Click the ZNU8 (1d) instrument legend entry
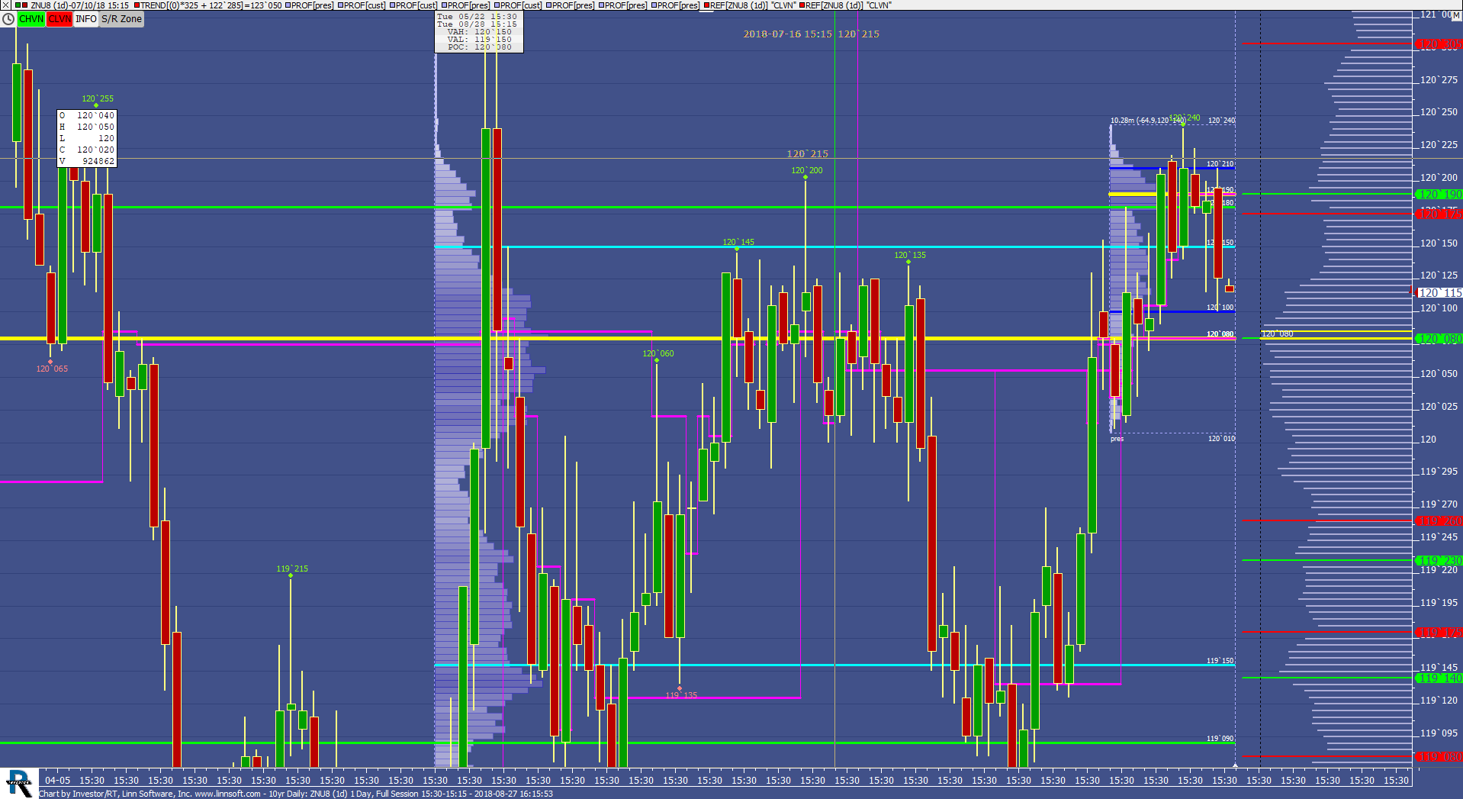Image resolution: width=1463 pixels, height=799 pixels. (79, 5)
